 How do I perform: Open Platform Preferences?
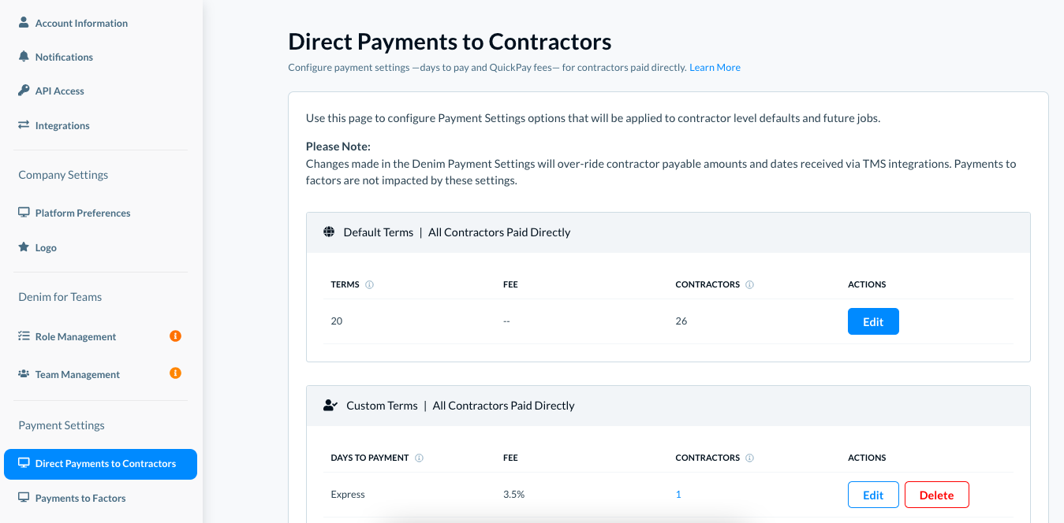tap(82, 213)
